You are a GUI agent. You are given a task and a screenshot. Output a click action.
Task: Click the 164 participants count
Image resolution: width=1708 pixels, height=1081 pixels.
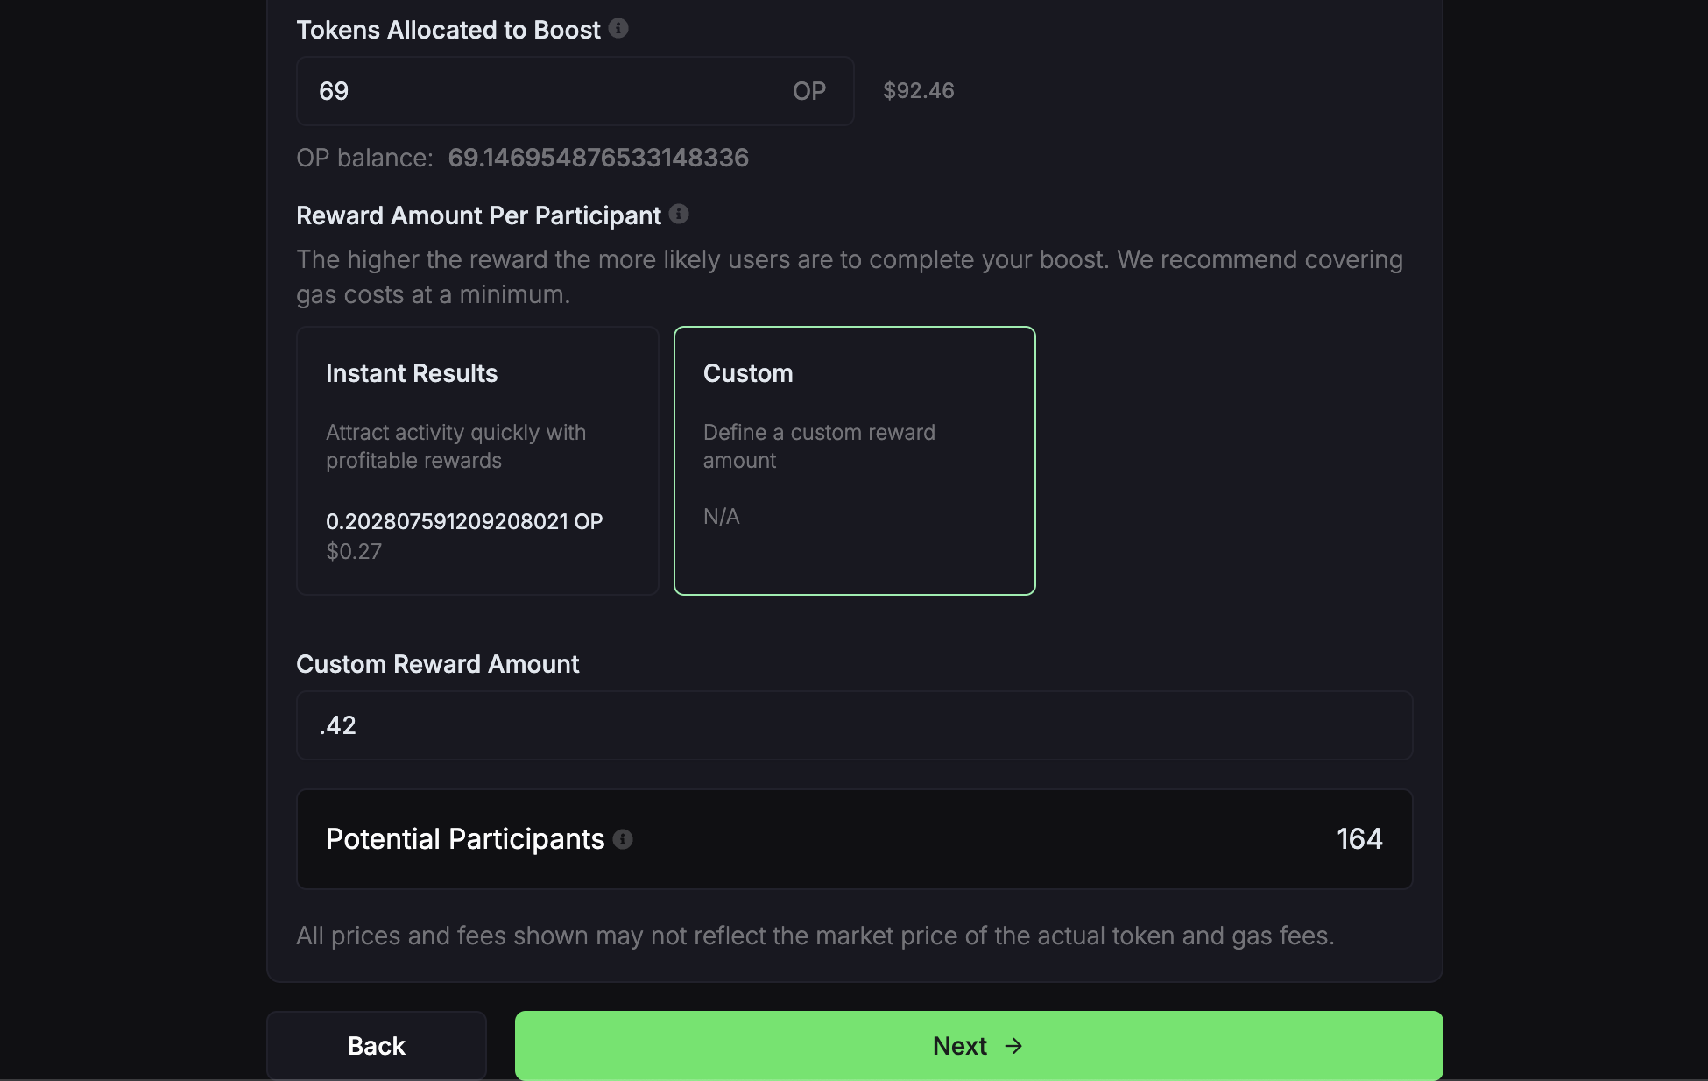(1359, 838)
